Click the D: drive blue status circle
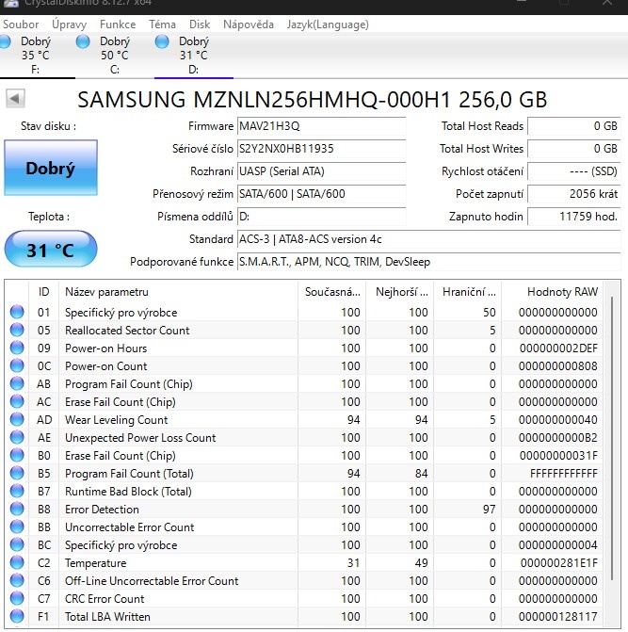This screenshot has width=628, height=632. [162, 41]
